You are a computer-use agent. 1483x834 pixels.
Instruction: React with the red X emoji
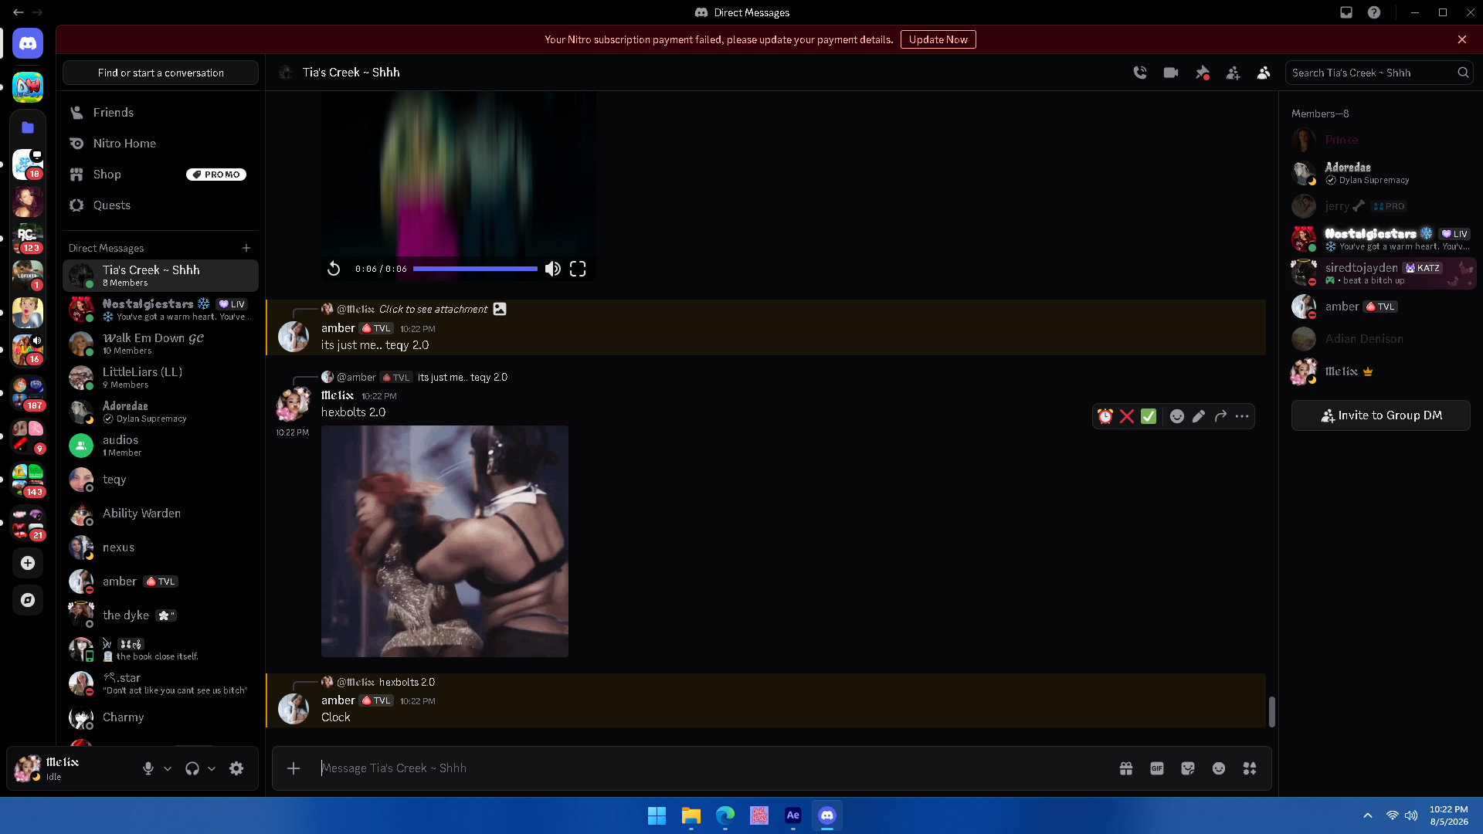(x=1127, y=416)
